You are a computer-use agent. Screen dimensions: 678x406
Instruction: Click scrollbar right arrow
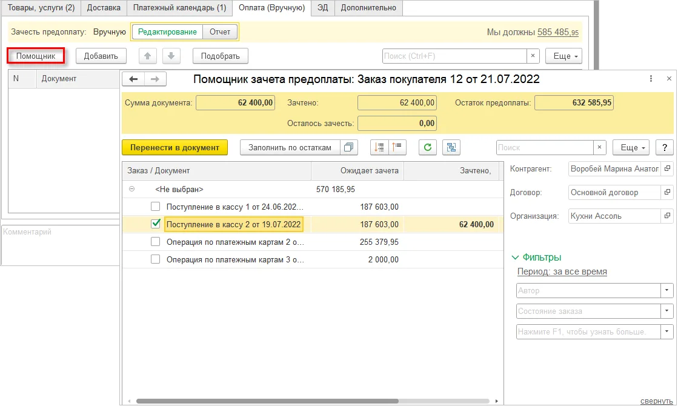tap(496, 401)
